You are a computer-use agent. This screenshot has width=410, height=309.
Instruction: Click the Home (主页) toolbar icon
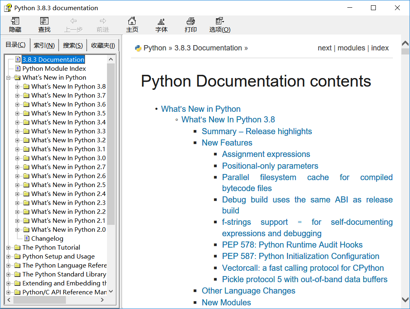pyautogui.click(x=132, y=21)
